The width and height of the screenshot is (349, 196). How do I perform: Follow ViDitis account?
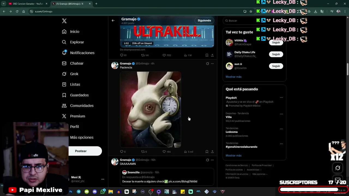[276, 42]
